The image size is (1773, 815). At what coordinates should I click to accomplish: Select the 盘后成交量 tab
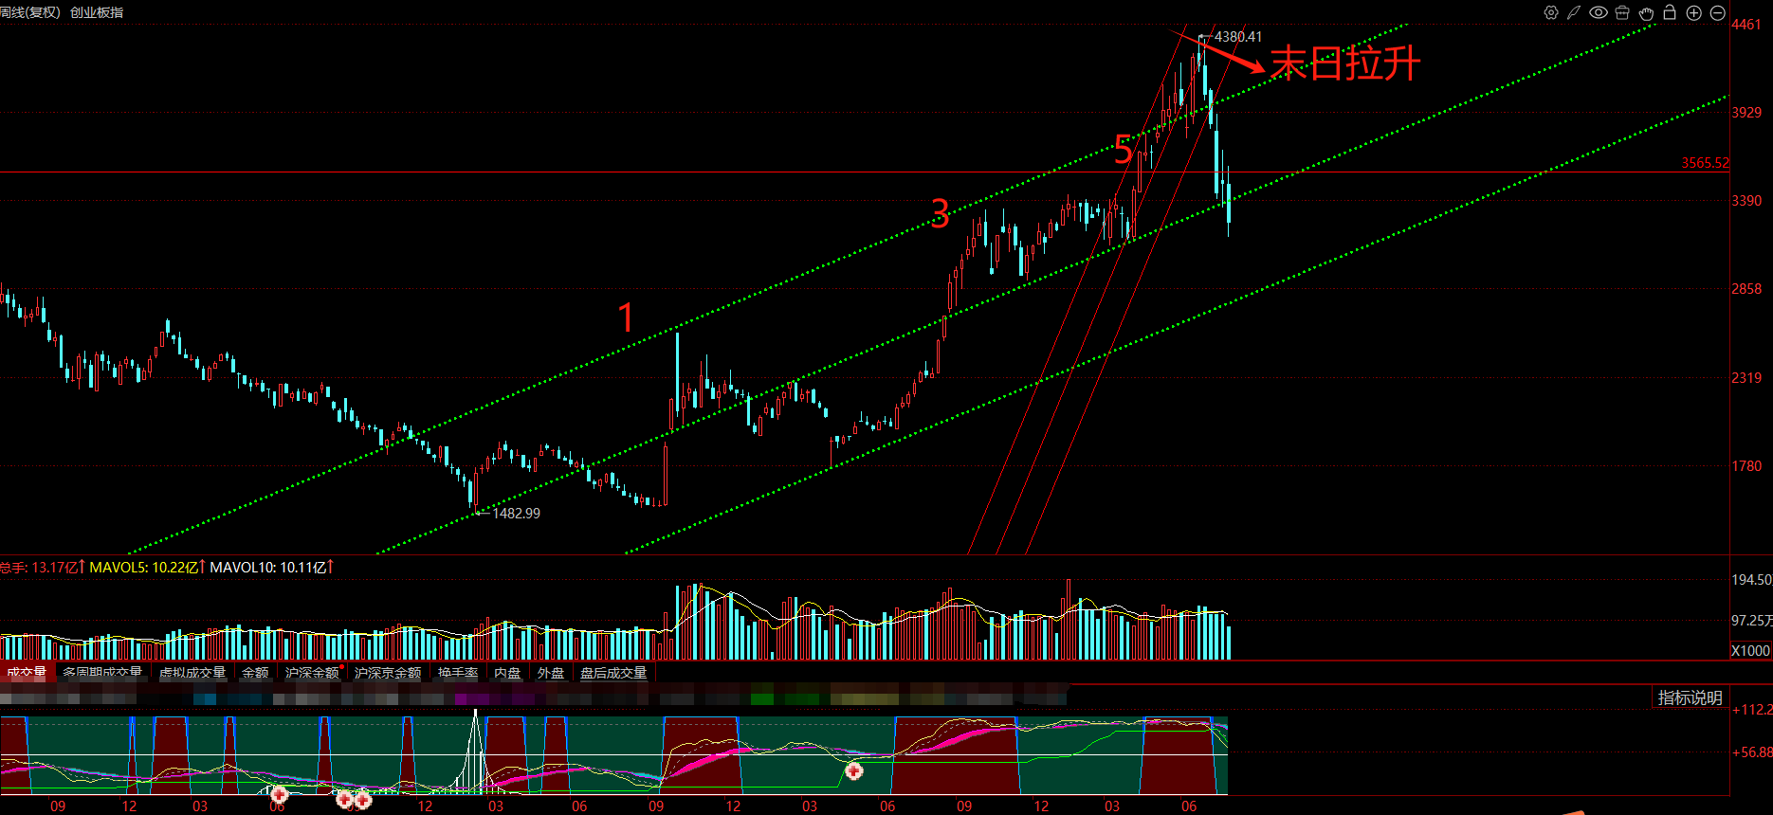(613, 673)
